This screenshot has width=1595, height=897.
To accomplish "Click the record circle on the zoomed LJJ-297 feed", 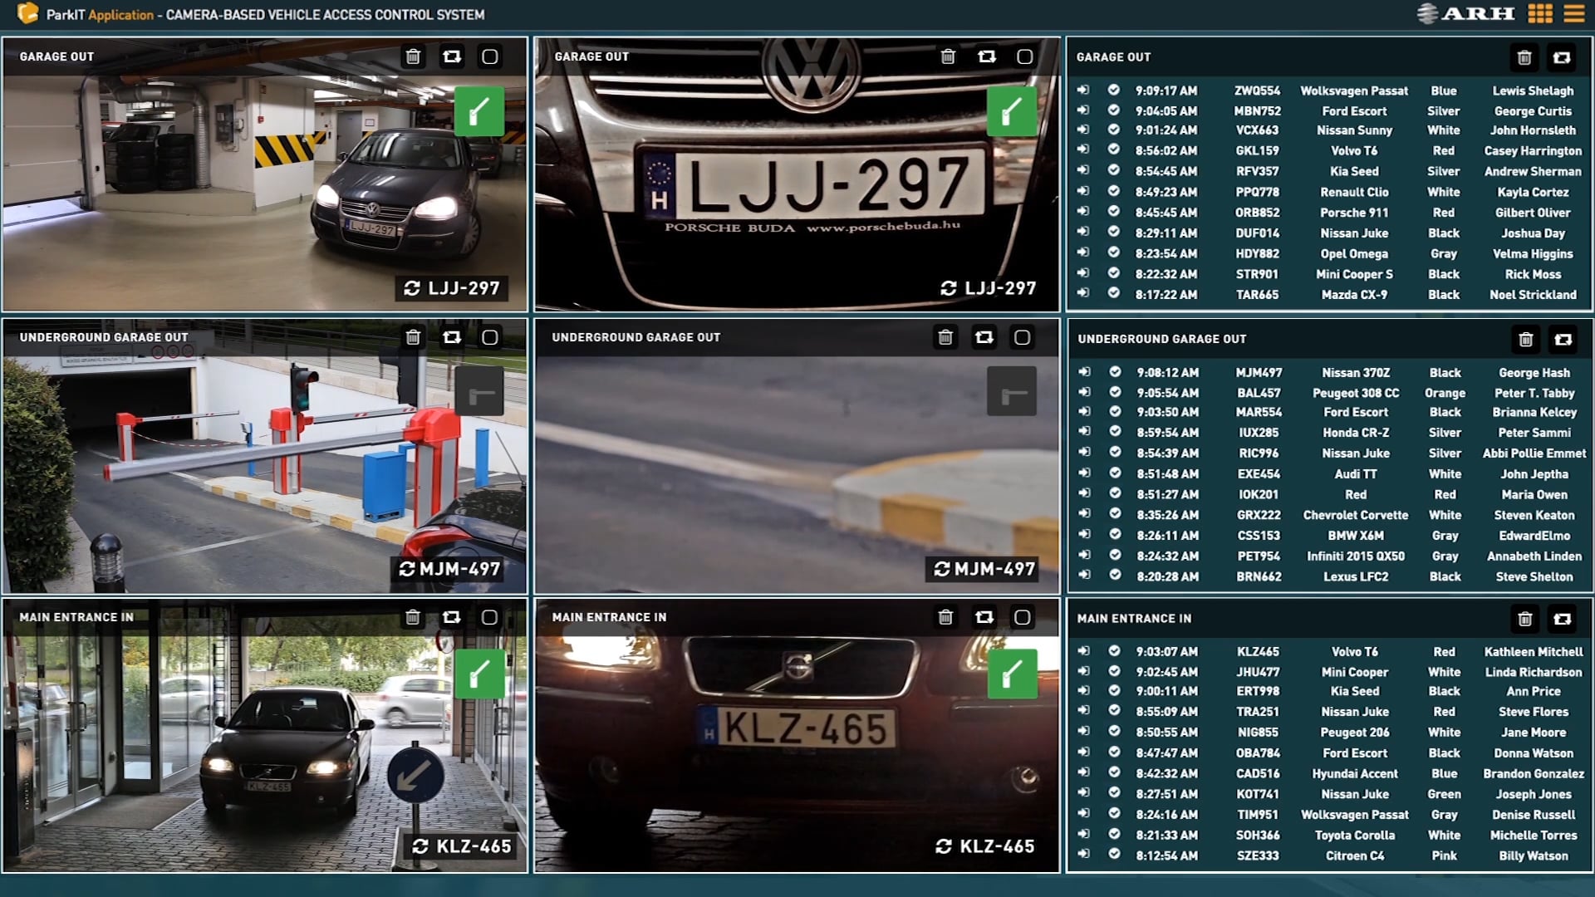I will pyautogui.click(x=1024, y=56).
